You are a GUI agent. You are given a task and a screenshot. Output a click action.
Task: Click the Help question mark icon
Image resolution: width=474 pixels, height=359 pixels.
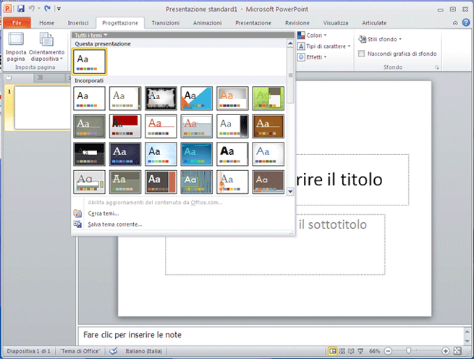point(466,22)
